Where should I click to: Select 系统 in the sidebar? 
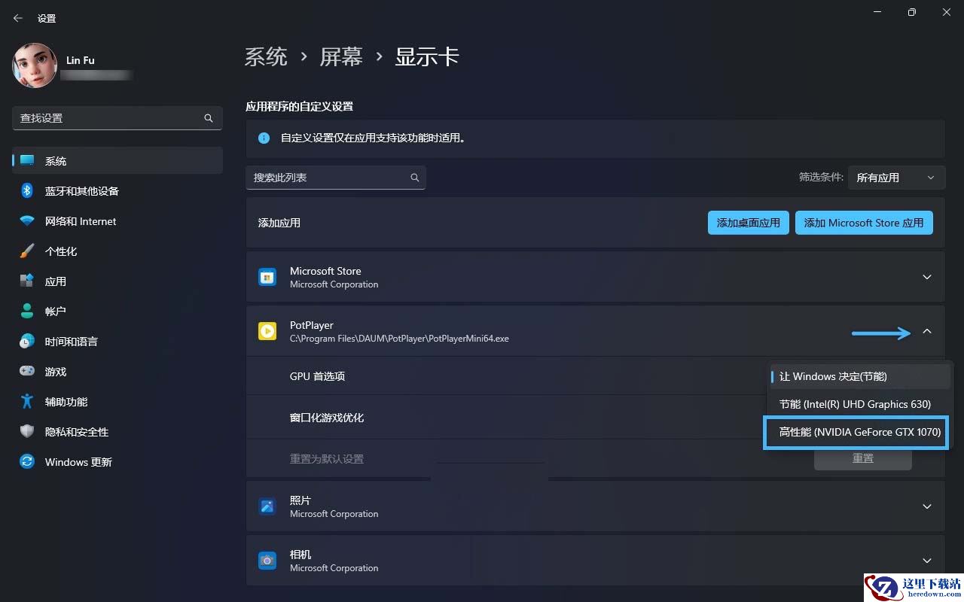pos(117,161)
